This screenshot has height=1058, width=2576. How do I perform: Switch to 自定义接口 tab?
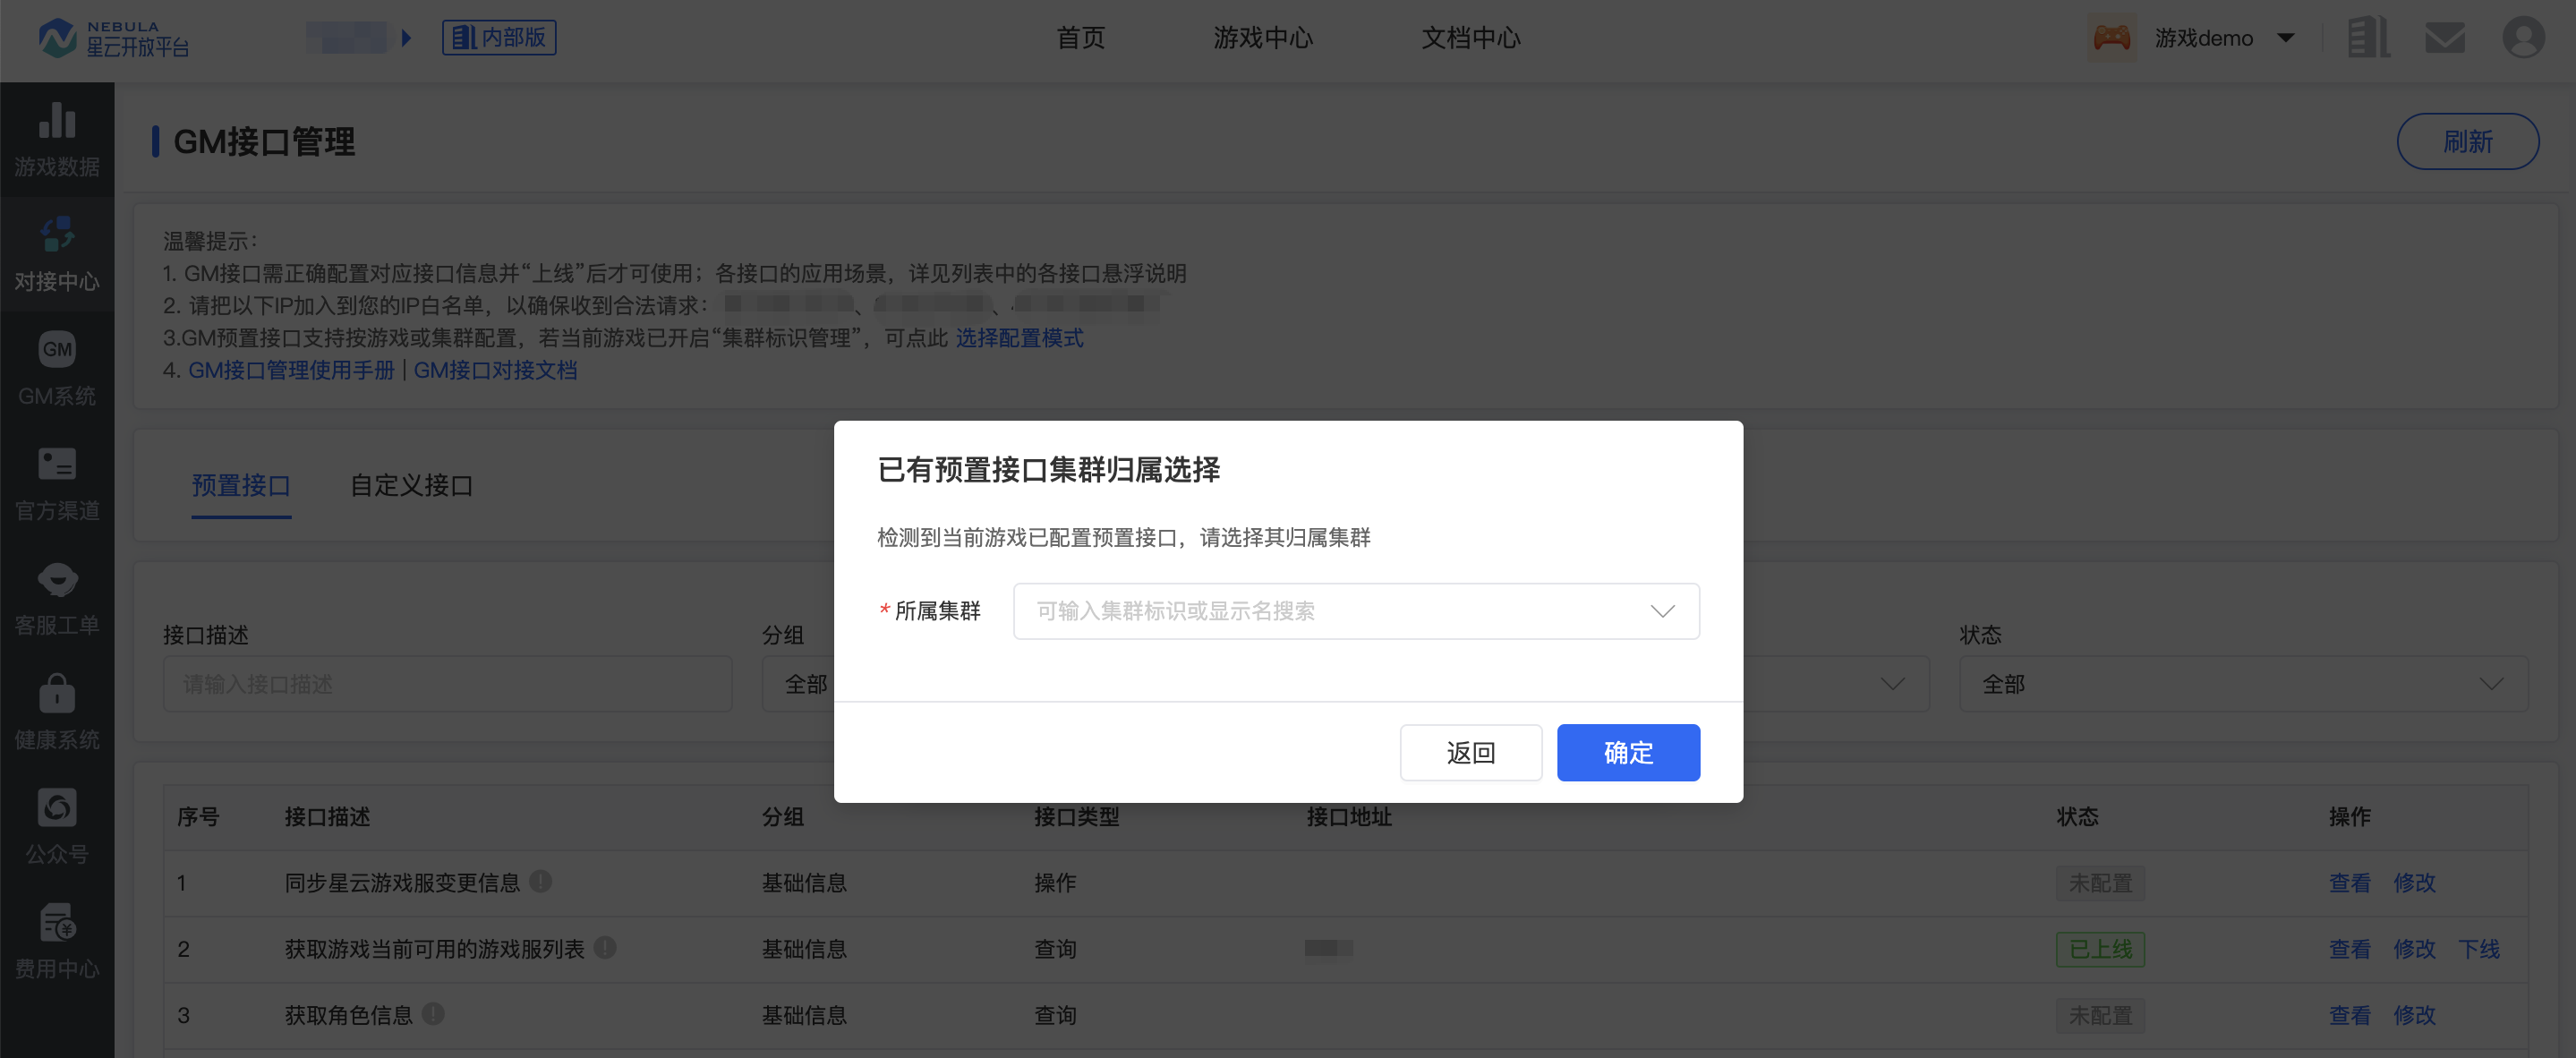pyautogui.click(x=411, y=486)
